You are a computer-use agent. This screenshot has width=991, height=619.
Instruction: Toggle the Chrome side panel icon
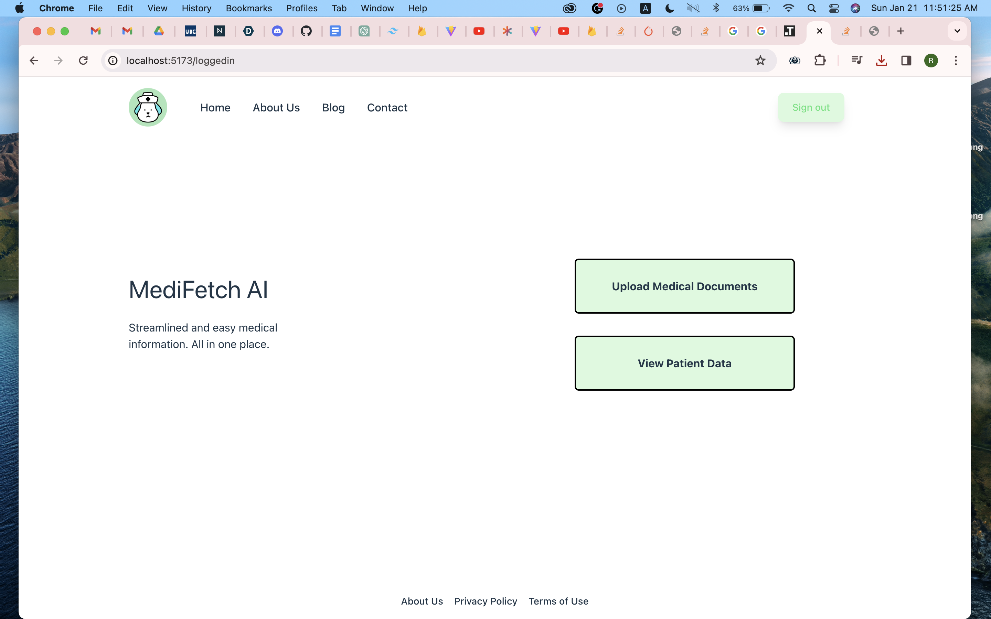point(906,61)
